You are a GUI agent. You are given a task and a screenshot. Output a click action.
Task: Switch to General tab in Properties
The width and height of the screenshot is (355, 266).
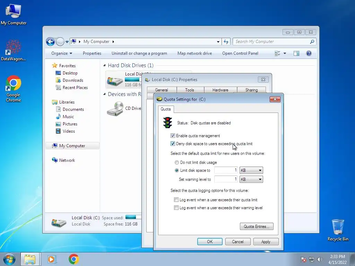coord(162,90)
